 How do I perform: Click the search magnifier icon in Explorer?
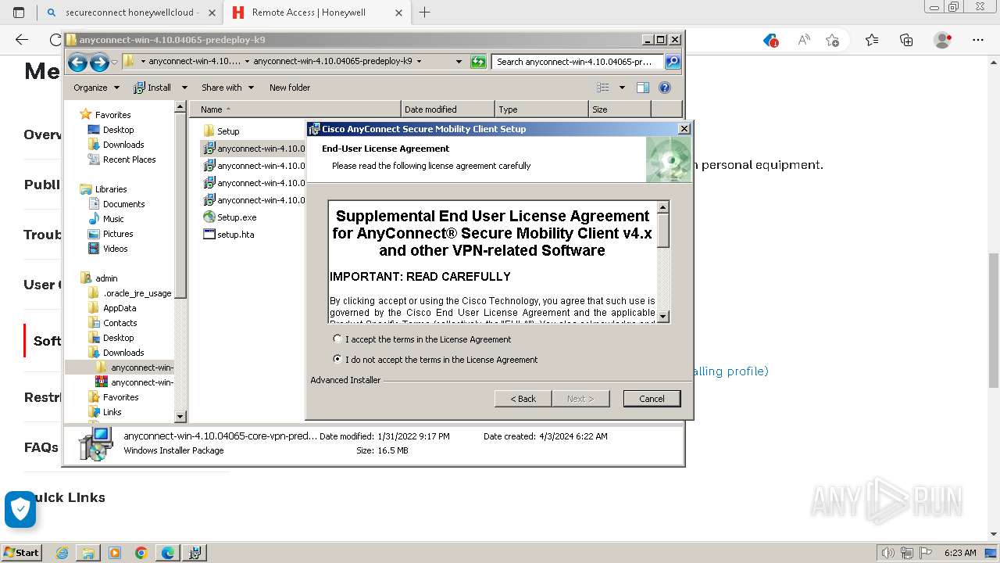tap(673, 62)
